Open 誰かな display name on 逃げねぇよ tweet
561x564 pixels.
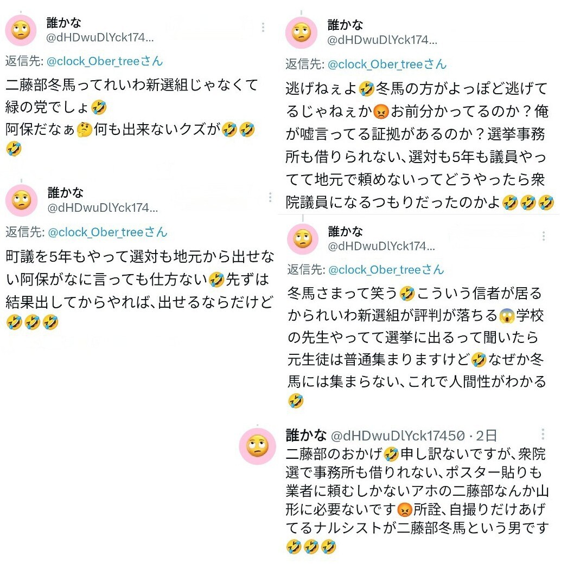[345, 25]
